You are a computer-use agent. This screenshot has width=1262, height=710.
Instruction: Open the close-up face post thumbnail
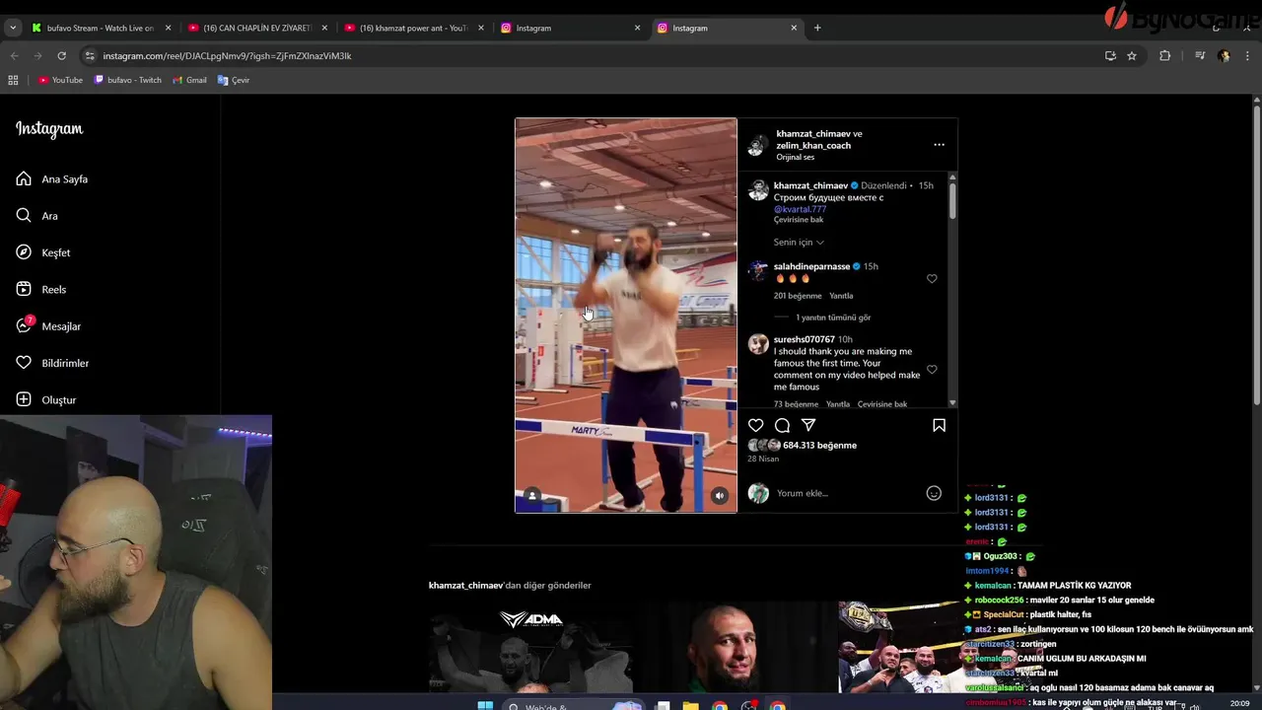(736, 646)
